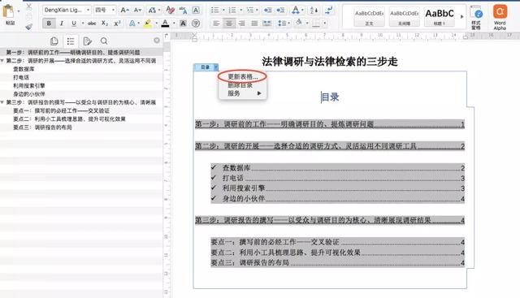Viewport: 520px width, 298px height.
Task: Toggle center alignment button
Action: 229,24
